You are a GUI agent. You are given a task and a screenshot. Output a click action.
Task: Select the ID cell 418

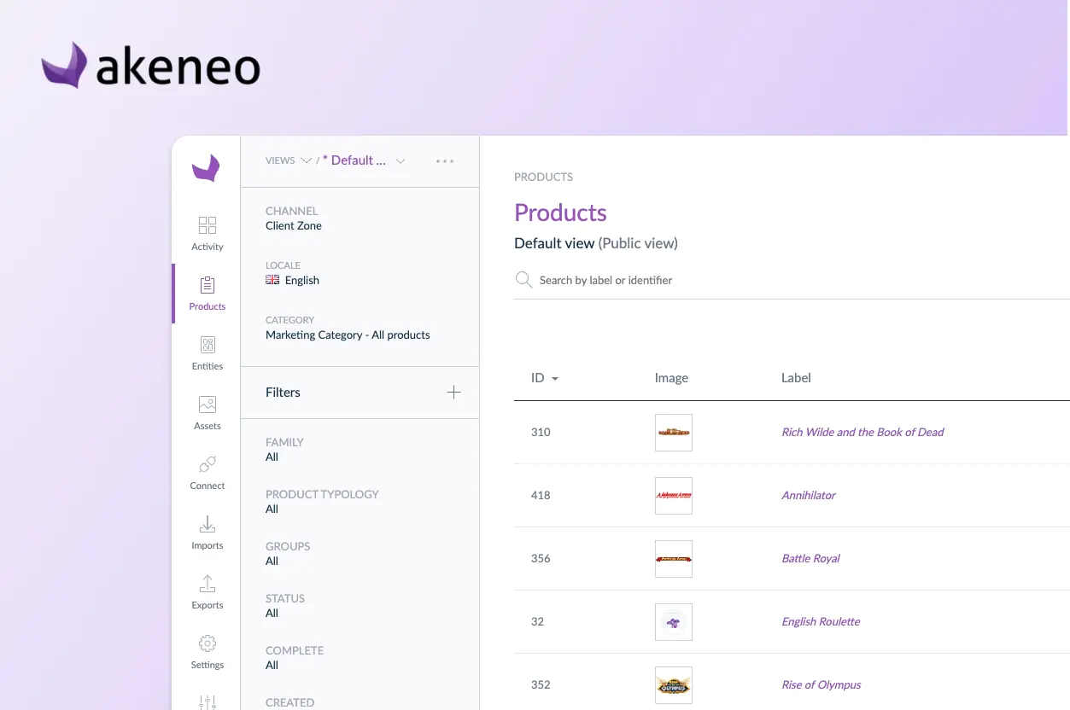tap(541, 495)
